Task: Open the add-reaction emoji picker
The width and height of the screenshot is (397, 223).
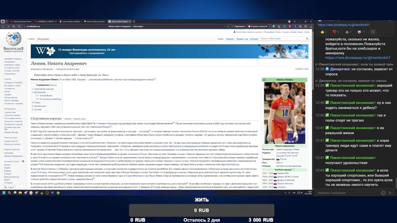Action: tap(373, 32)
